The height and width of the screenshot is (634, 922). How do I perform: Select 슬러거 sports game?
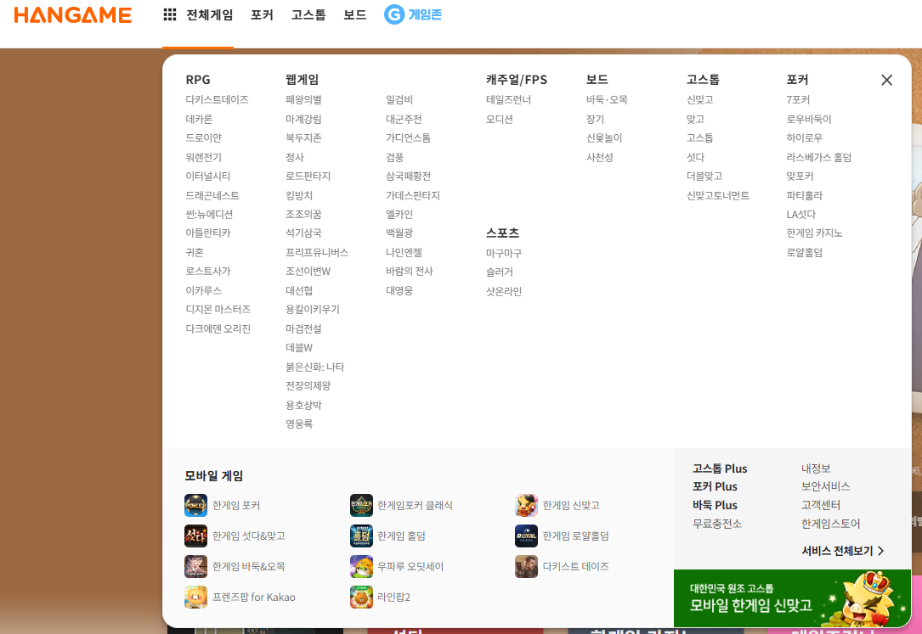click(x=499, y=272)
